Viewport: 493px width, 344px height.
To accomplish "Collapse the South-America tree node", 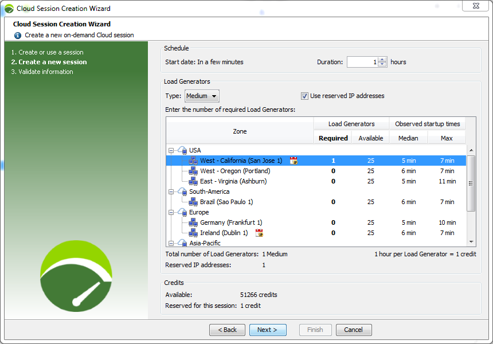I will point(171,192).
